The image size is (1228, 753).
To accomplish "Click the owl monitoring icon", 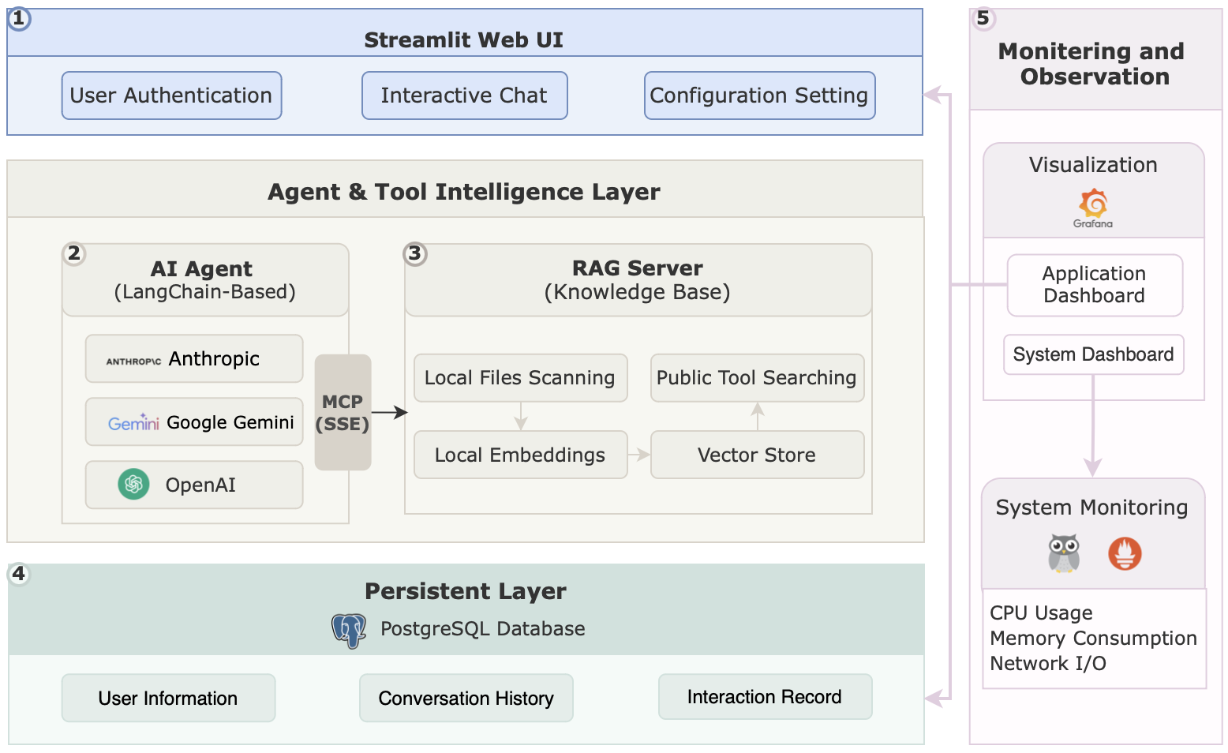I will (1063, 553).
